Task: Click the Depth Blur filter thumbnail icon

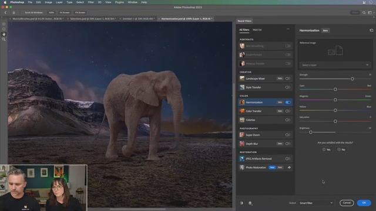Action: [242, 144]
